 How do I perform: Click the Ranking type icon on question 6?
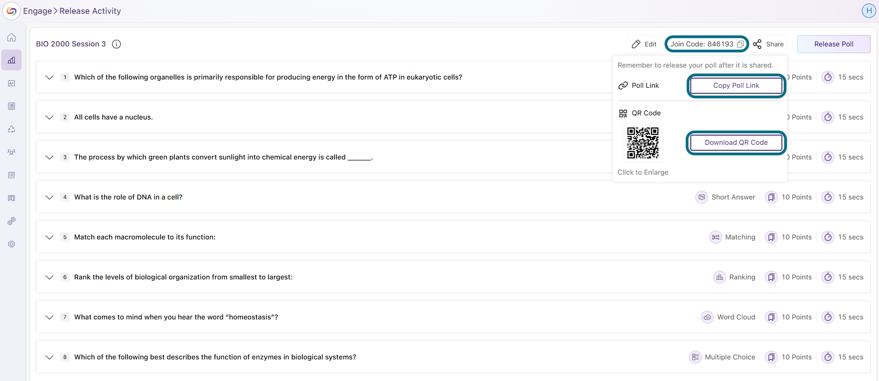point(719,277)
